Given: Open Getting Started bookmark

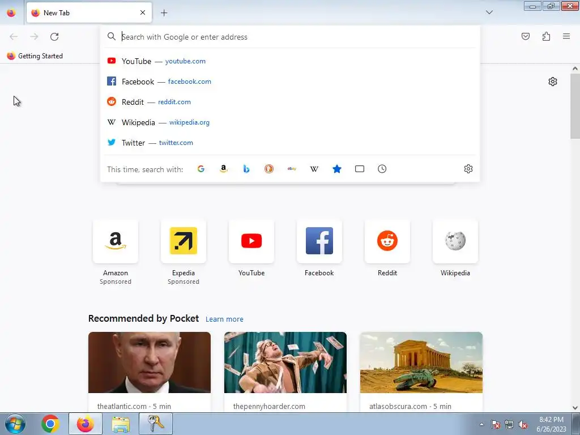Looking at the screenshot, I should 35,56.
